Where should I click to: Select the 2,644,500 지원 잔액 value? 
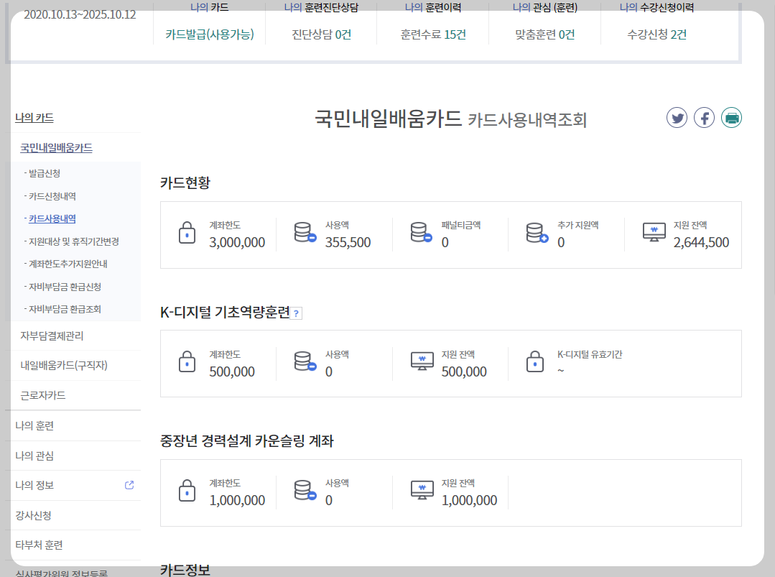click(x=701, y=242)
